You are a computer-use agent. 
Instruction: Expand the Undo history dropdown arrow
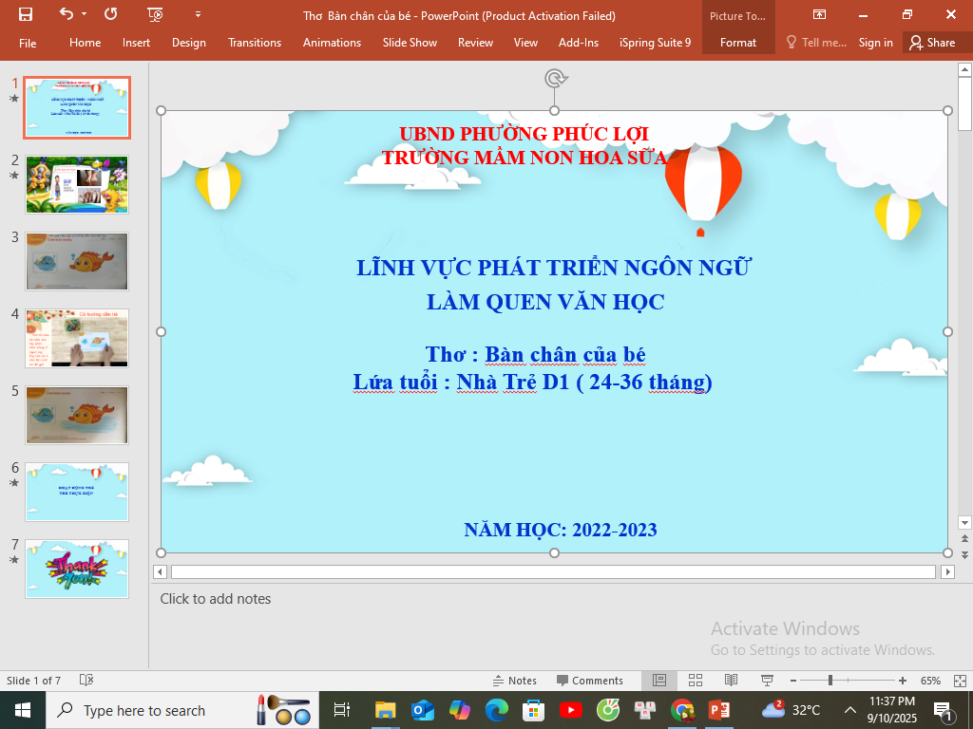coord(85,14)
